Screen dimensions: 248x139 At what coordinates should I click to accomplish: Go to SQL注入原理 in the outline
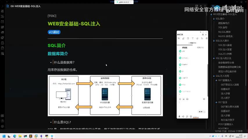[225, 45]
